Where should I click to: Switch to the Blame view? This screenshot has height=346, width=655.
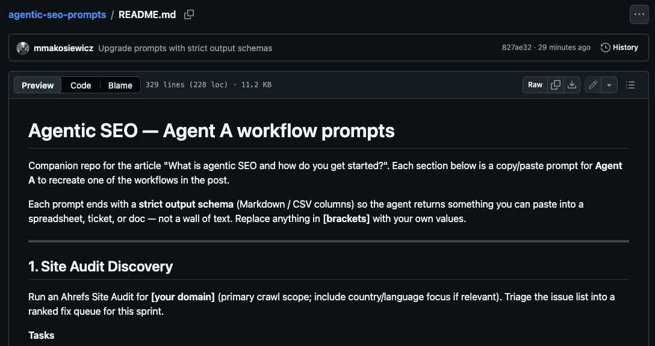tap(120, 85)
